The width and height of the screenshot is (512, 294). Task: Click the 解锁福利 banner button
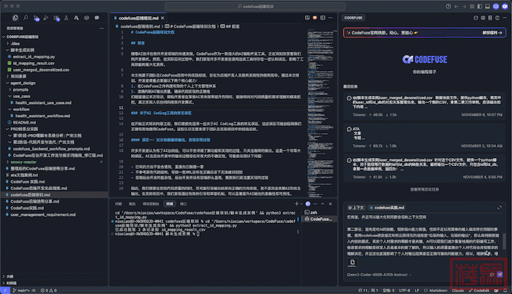coord(491,33)
